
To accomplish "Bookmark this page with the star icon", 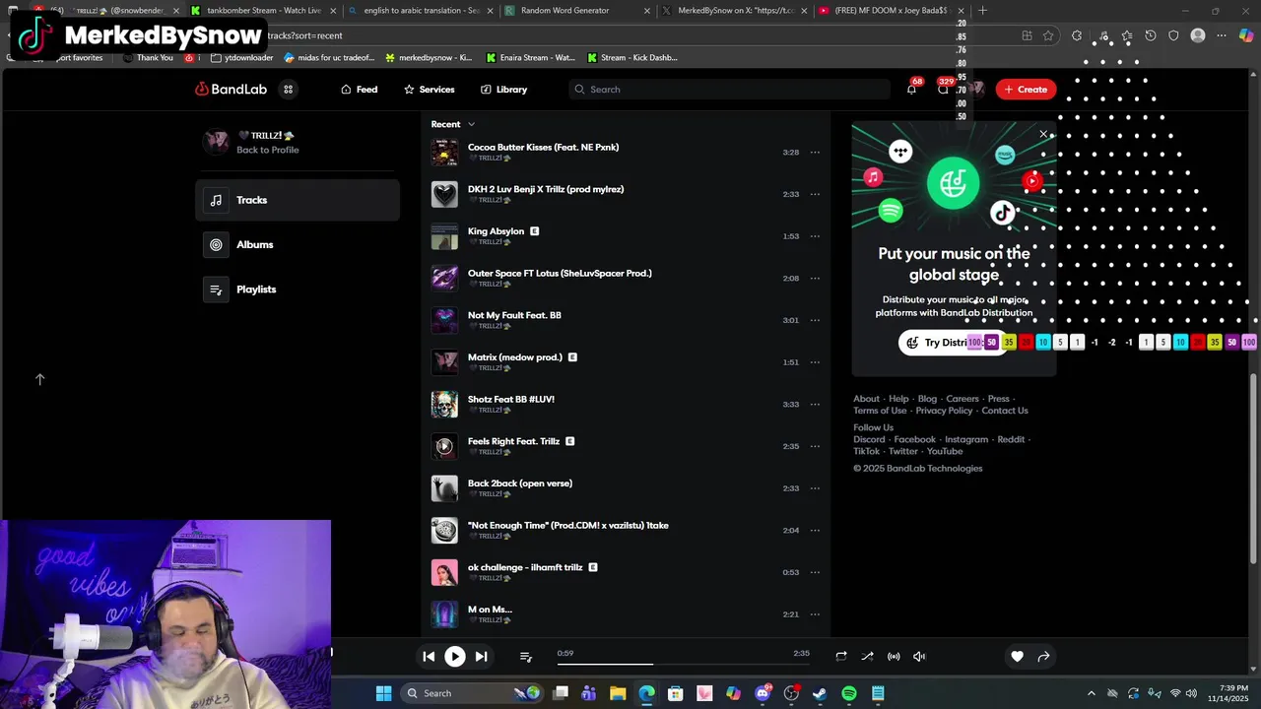I will pos(1048,35).
